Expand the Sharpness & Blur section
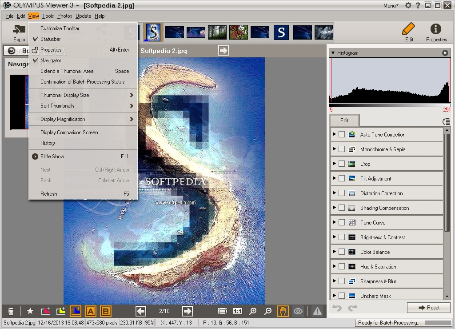This screenshot has width=455, height=329. (x=334, y=281)
